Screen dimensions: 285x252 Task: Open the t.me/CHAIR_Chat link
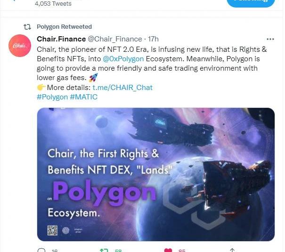[122, 88]
